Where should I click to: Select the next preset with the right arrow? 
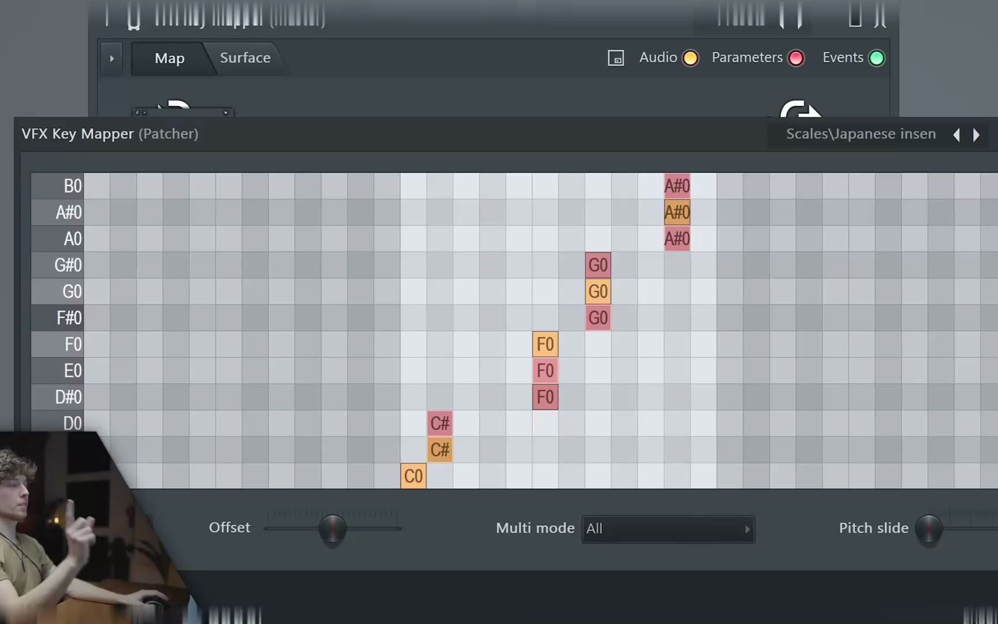[x=977, y=135]
